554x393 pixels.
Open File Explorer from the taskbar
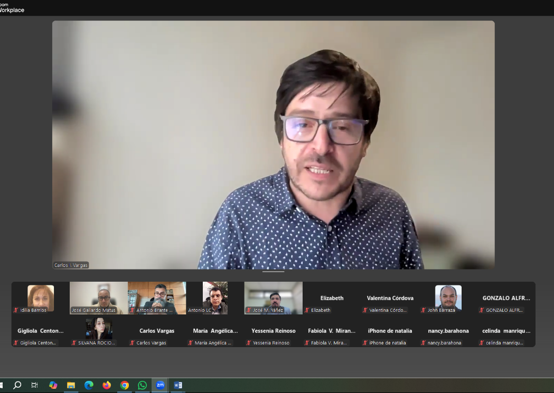pyautogui.click(x=71, y=385)
